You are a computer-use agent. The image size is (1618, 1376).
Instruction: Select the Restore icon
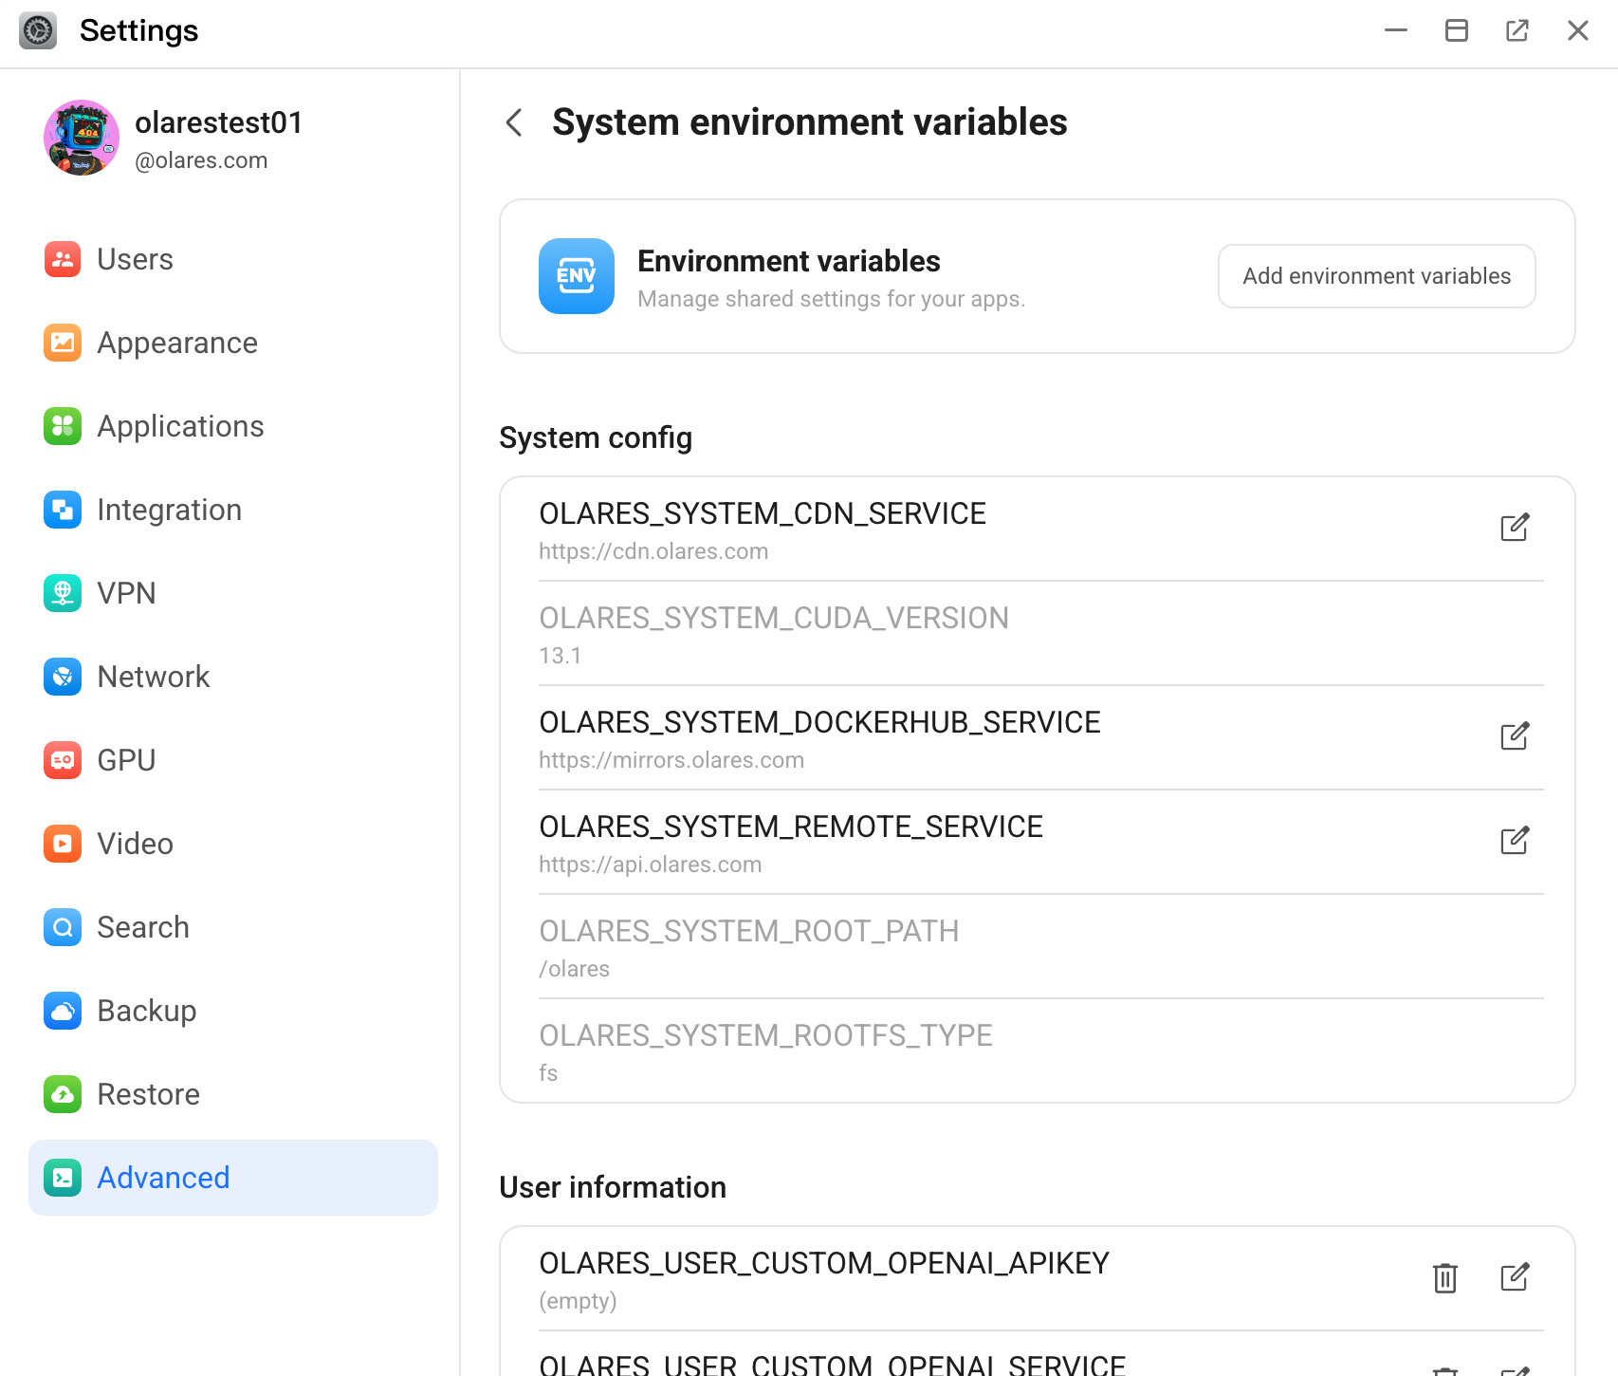62,1093
